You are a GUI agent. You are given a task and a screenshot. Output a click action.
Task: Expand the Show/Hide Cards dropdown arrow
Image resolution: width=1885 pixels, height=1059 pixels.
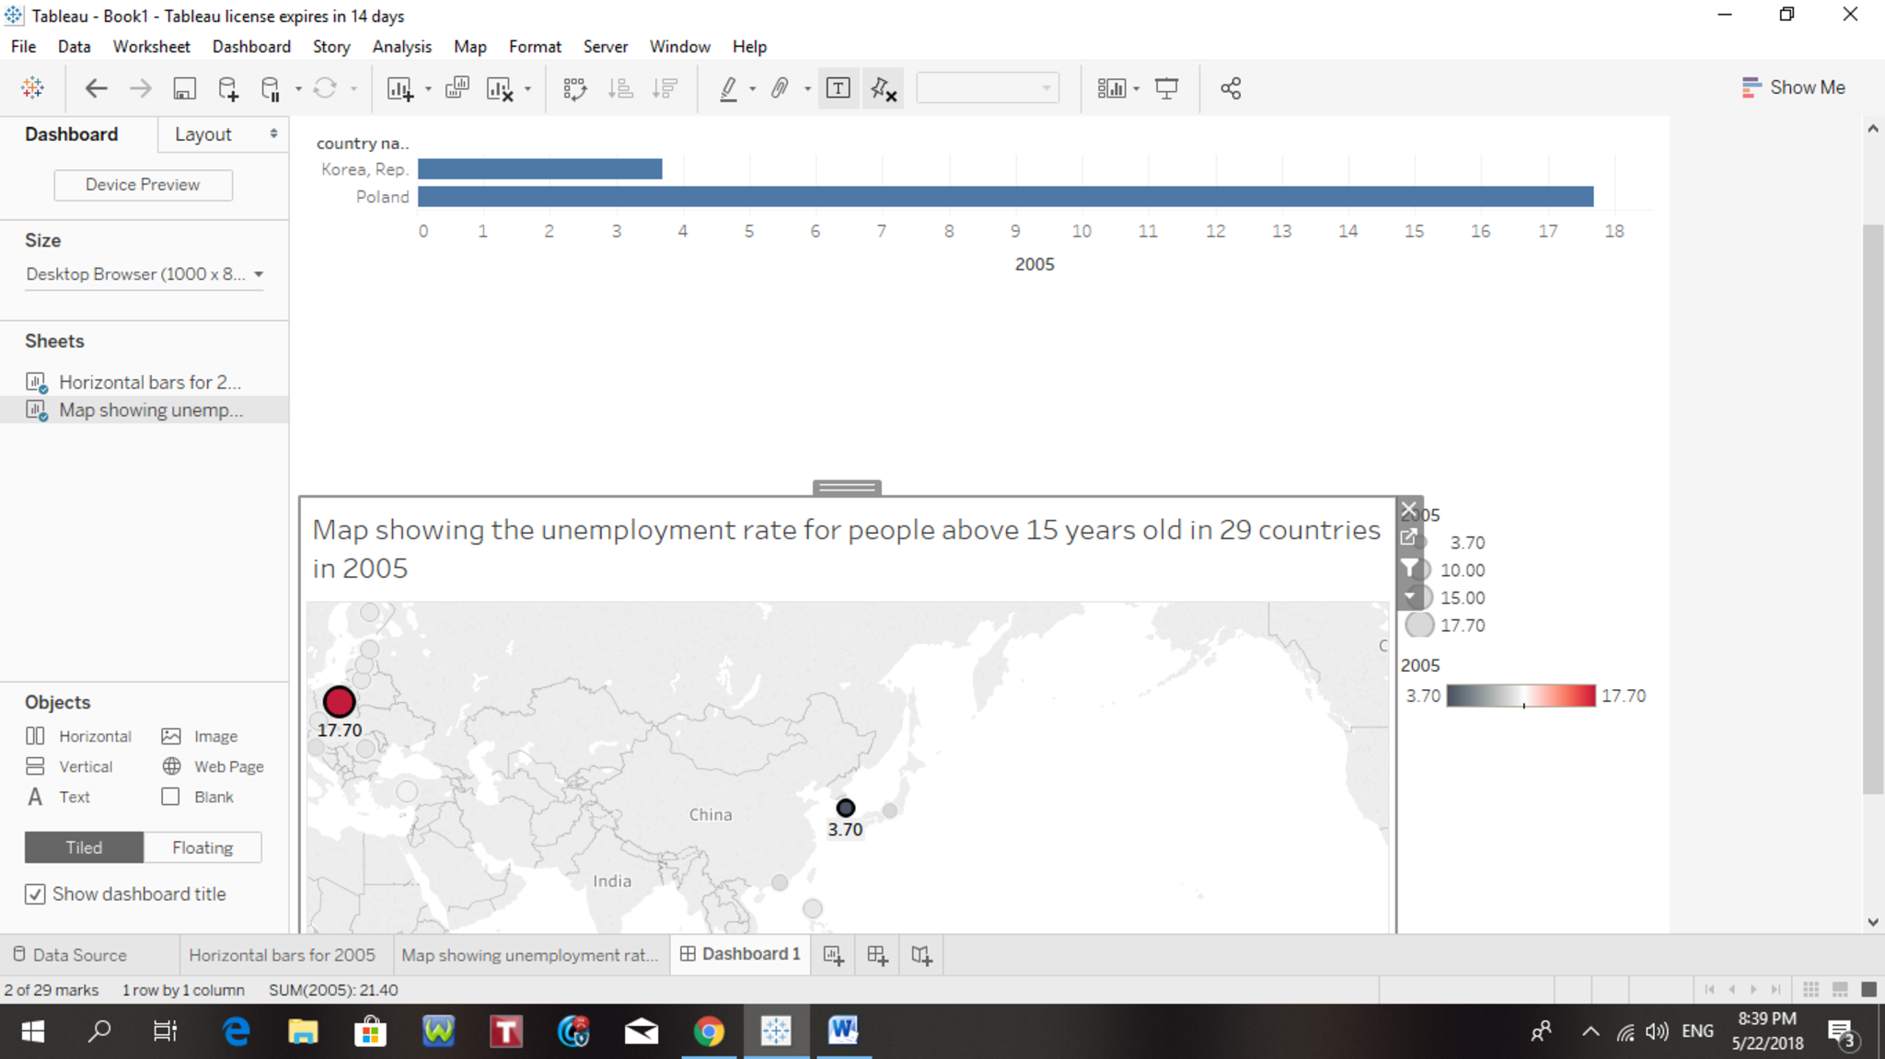[1136, 88]
